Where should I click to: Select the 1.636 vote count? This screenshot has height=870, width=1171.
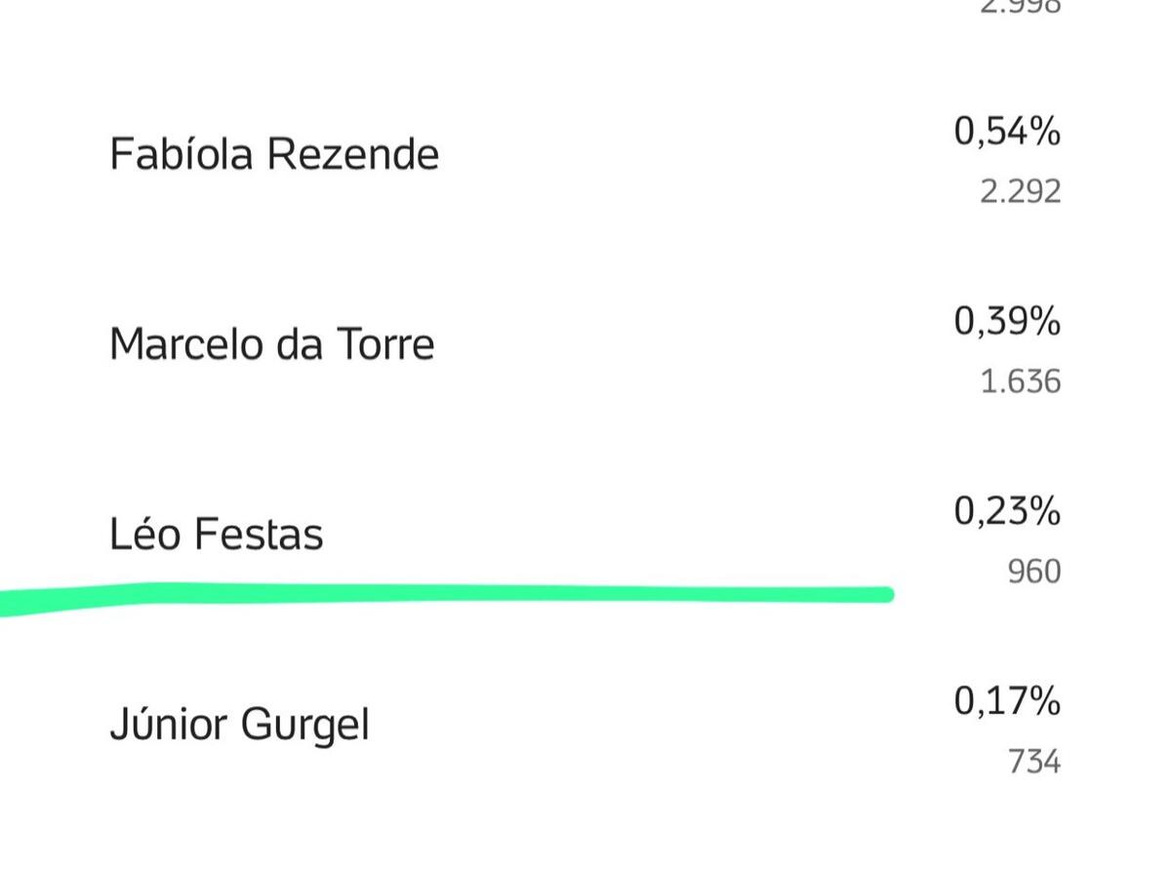[x=1020, y=381]
